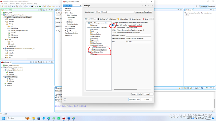Open the File menu
Image resolution: width=216 pixels, height=121 pixels.
[x=2, y=3]
